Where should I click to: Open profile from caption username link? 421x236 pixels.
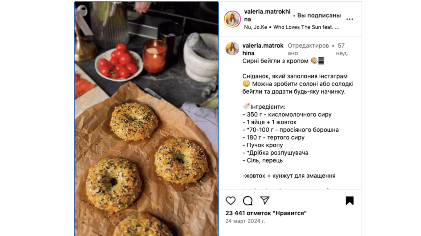pos(263,49)
